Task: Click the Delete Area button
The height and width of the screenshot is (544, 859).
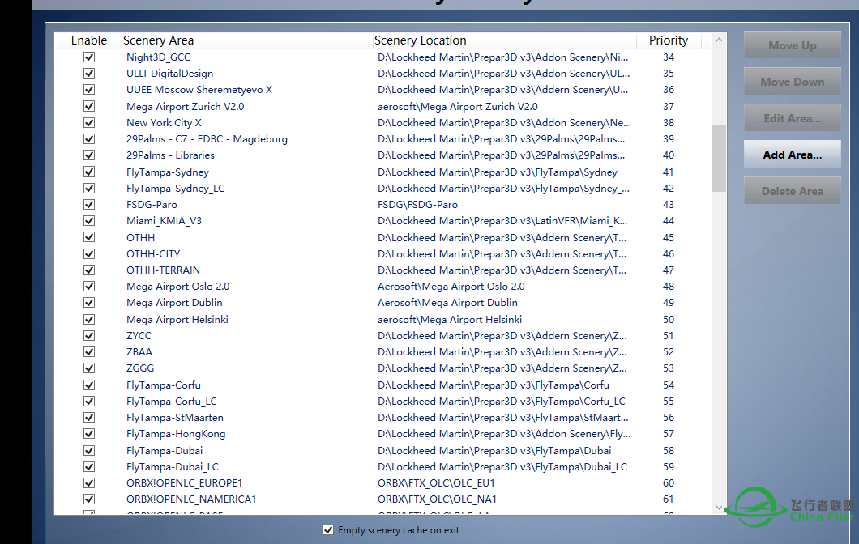Action: [x=792, y=191]
